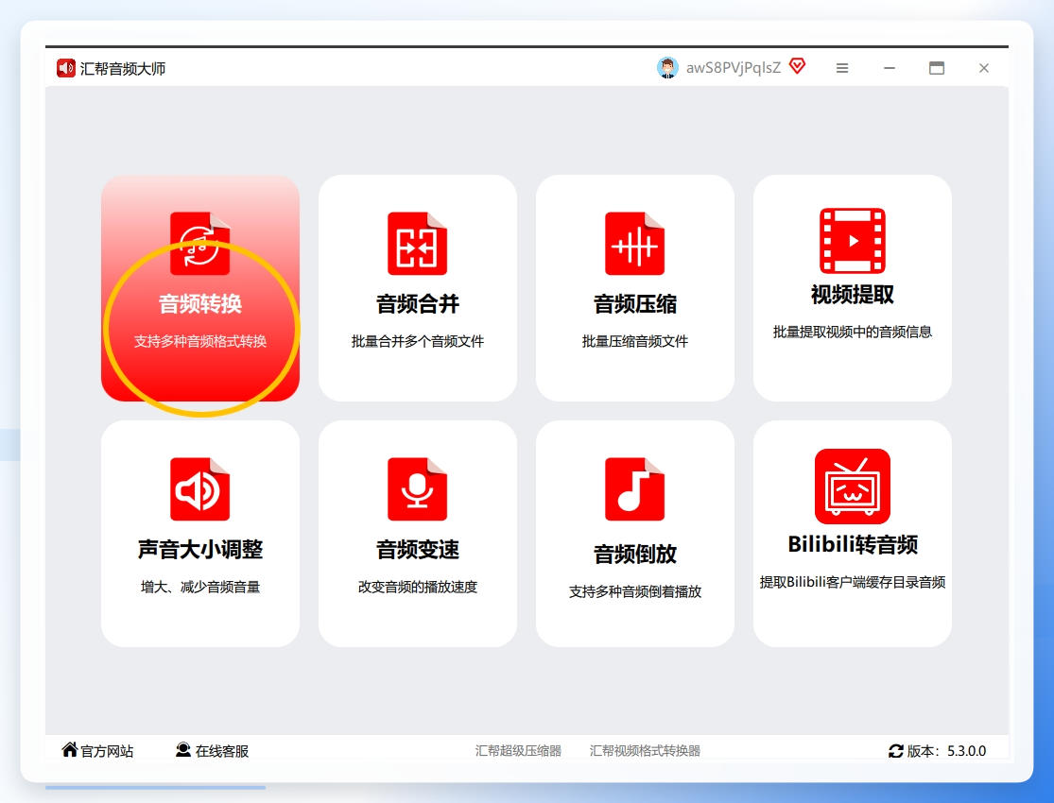
Task: Click the 汇帮音频大师 window title text
Action: point(123,69)
